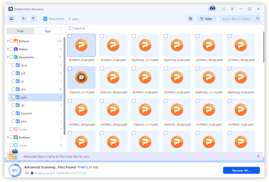
Task: Click the upload/export icon in title bar
Action: pyautogui.click(x=224, y=9)
